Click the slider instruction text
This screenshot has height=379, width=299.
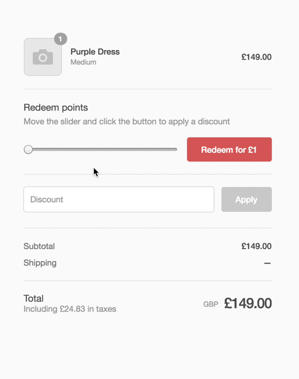tap(126, 121)
